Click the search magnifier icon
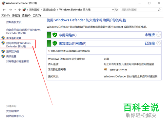 (x=159, y=10)
